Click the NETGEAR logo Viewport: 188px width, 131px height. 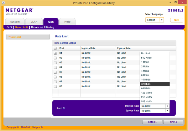pyautogui.click(x=20, y=12)
